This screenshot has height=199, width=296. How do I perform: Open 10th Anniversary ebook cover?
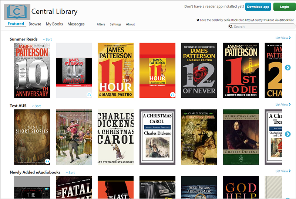[x=32, y=71]
